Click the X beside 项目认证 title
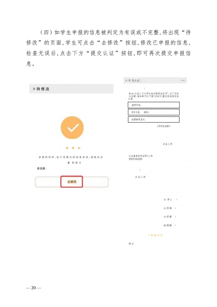 pos(126,81)
